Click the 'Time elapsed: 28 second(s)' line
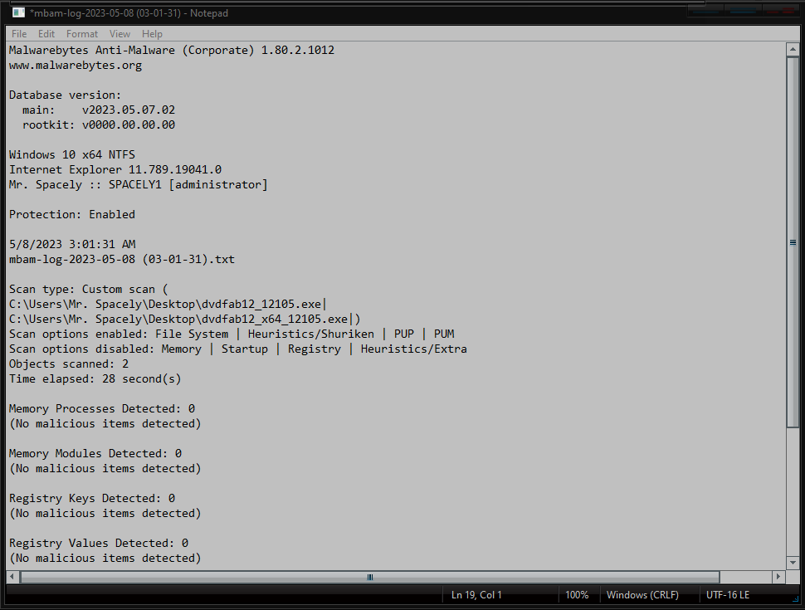Screen dimensions: 805x610 pyautogui.click(x=95, y=379)
